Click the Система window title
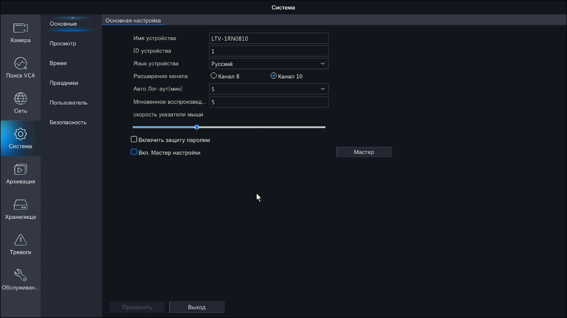Screen dimensions: 567x318 [x=283, y=7]
